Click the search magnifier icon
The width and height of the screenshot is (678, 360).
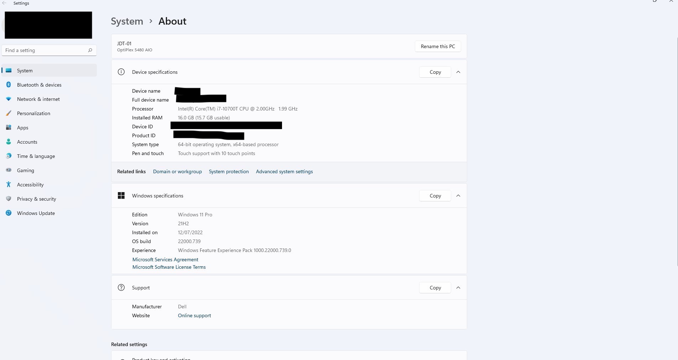point(90,50)
